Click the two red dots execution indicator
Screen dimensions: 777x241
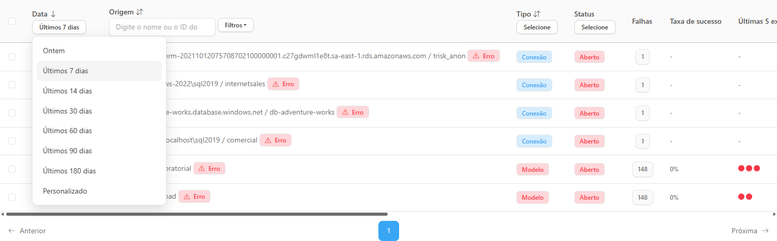745,197
